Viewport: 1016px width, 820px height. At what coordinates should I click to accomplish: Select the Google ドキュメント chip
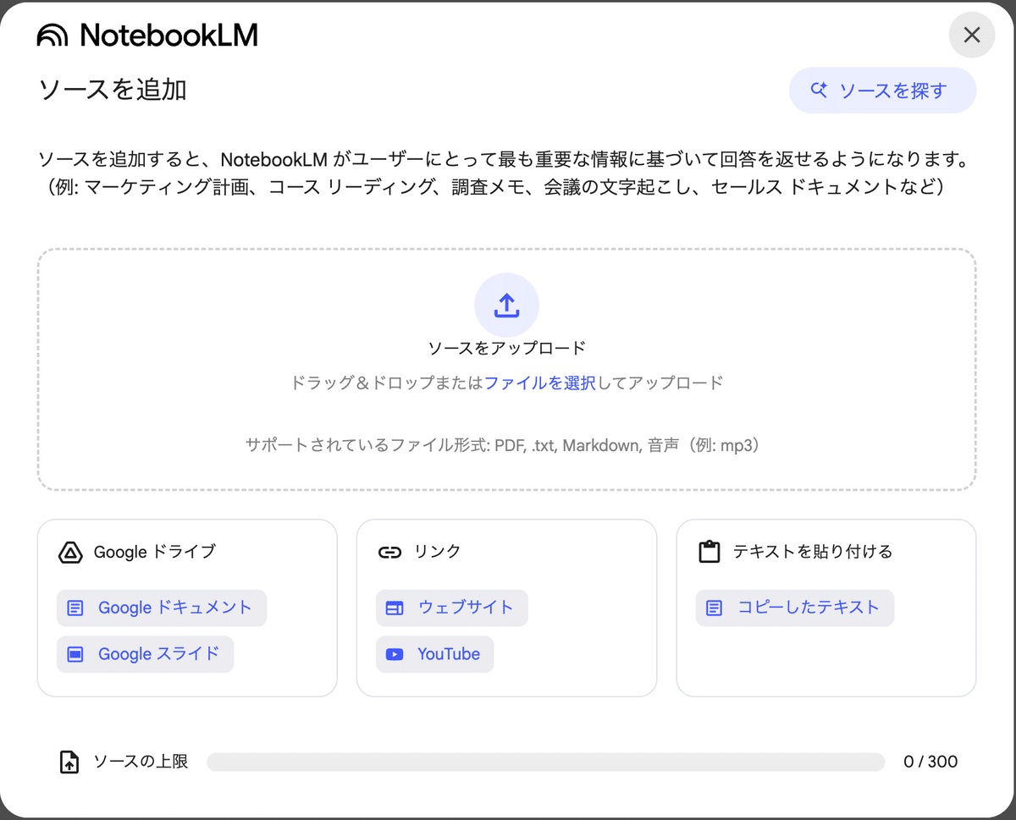click(x=162, y=608)
